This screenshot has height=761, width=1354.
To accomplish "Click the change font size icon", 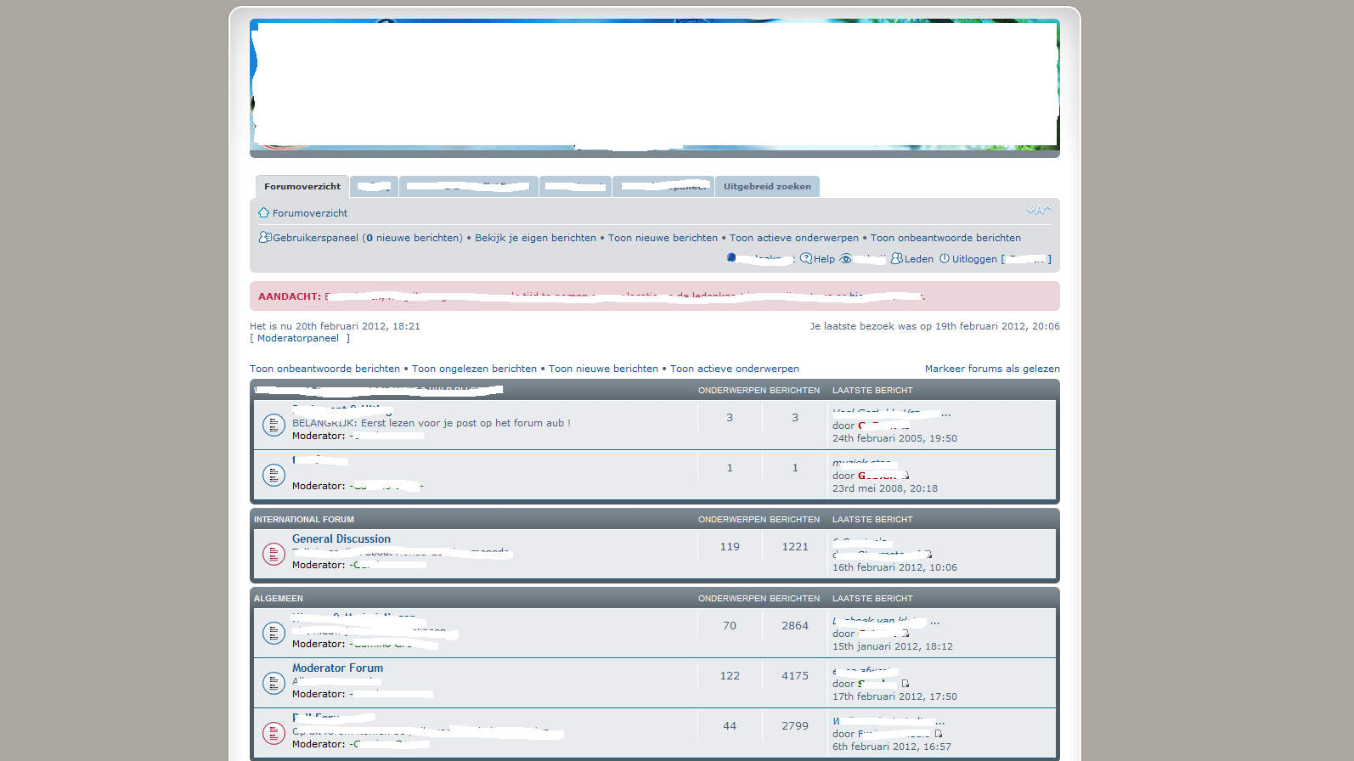I will [1038, 210].
